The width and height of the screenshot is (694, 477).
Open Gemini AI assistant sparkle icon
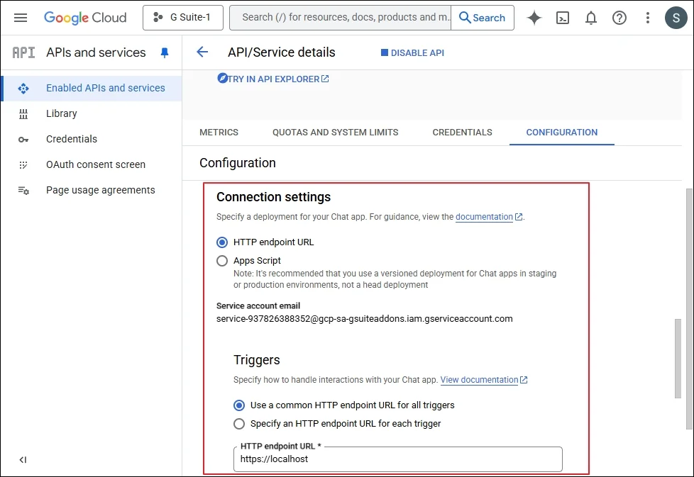(534, 18)
